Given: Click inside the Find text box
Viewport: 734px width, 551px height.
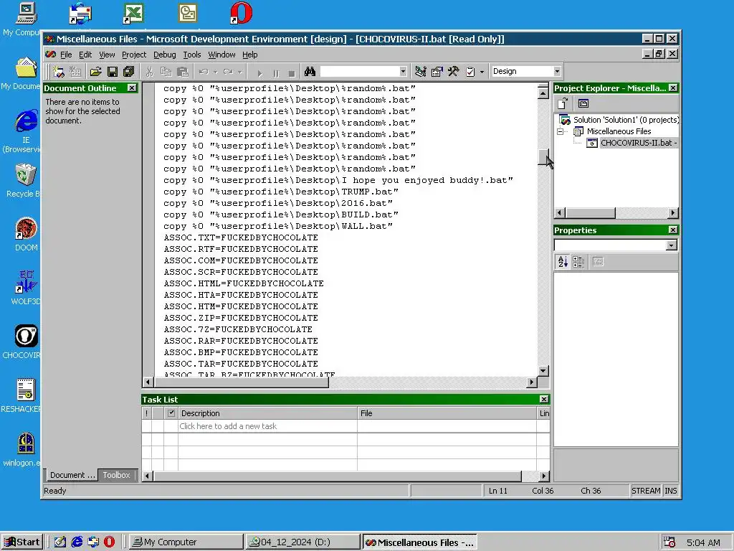Looking at the screenshot, I should (360, 71).
